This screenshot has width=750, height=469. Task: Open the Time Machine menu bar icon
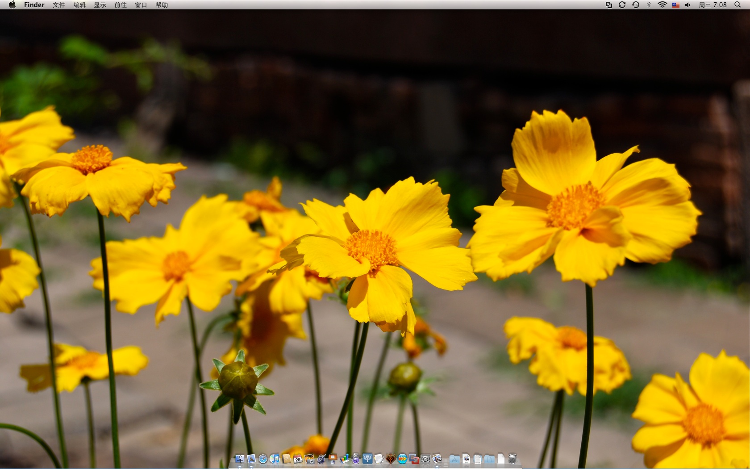point(636,5)
